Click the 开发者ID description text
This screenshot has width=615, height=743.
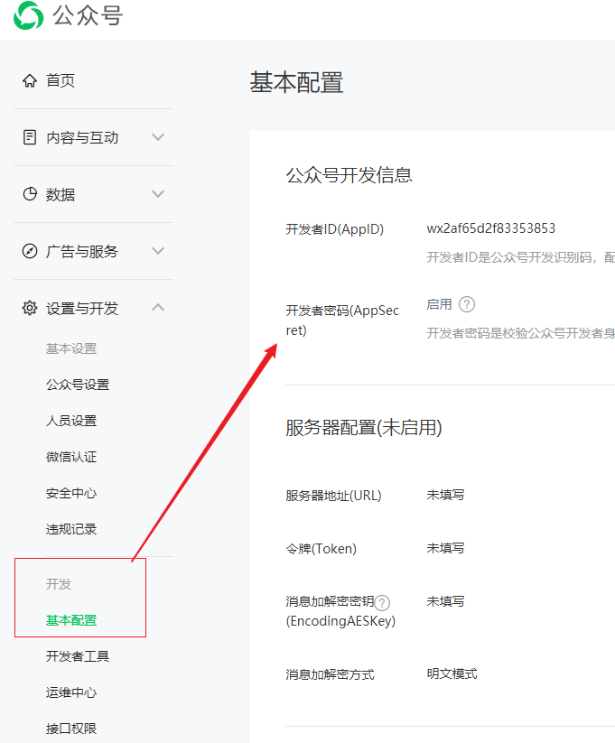[x=521, y=257]
